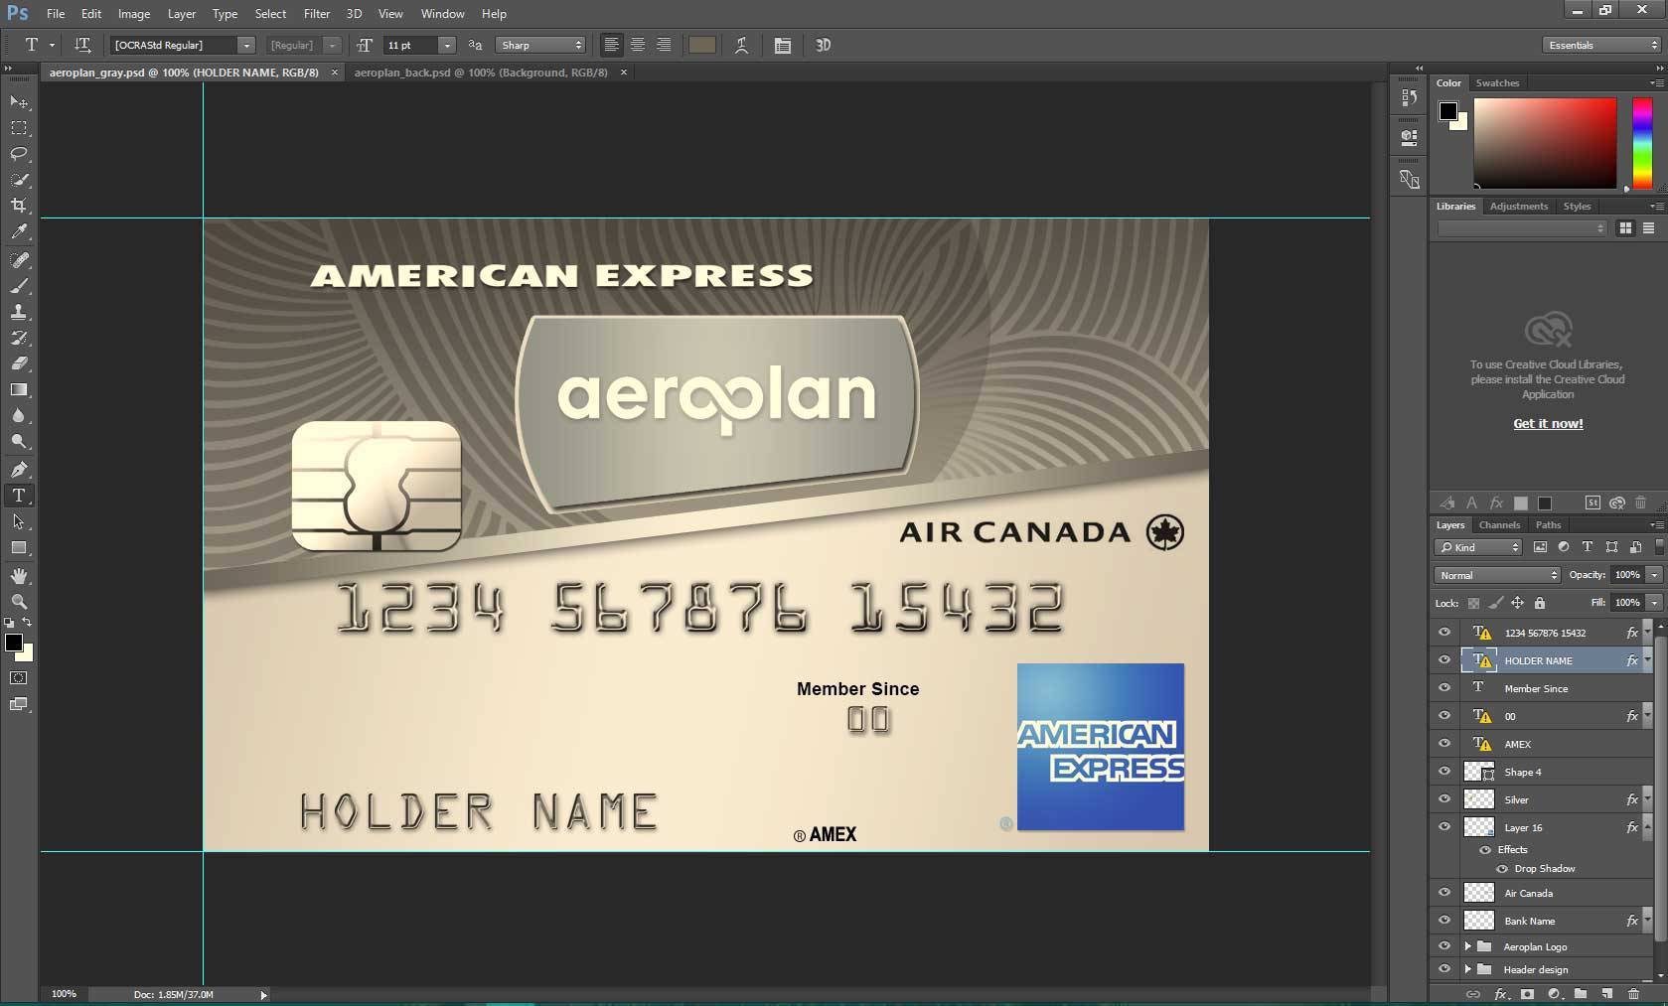Open the Filter menu
Screen dimensions: 1668x1006
317,14
